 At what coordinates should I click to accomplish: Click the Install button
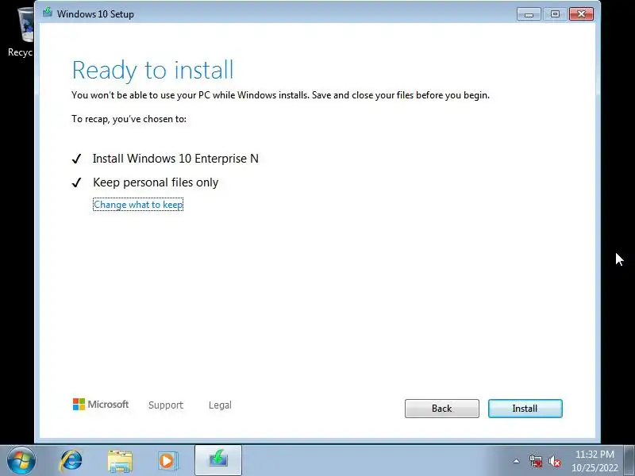(525, 409)
